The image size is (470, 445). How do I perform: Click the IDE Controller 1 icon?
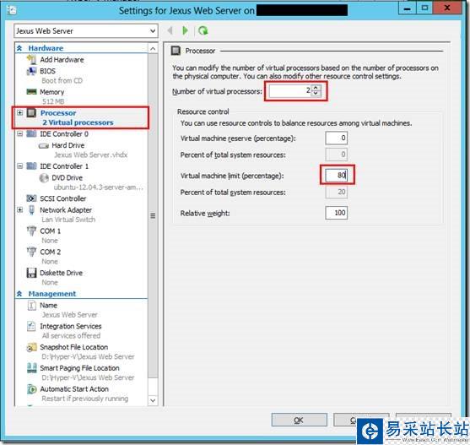click(x=31, y=166)
